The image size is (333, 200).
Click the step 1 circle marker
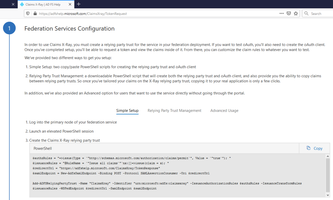pos(9,28)
